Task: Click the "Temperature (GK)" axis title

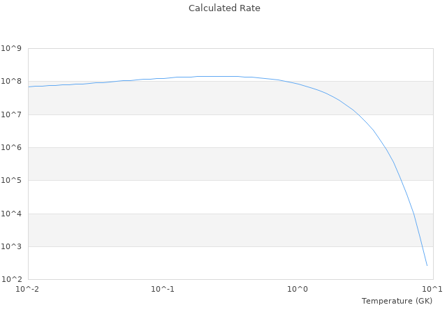Action: tap(397, 301)
